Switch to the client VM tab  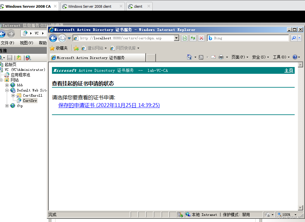[x=138, y=6]
